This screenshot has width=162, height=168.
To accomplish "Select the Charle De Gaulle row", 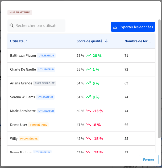I will 81,69.
